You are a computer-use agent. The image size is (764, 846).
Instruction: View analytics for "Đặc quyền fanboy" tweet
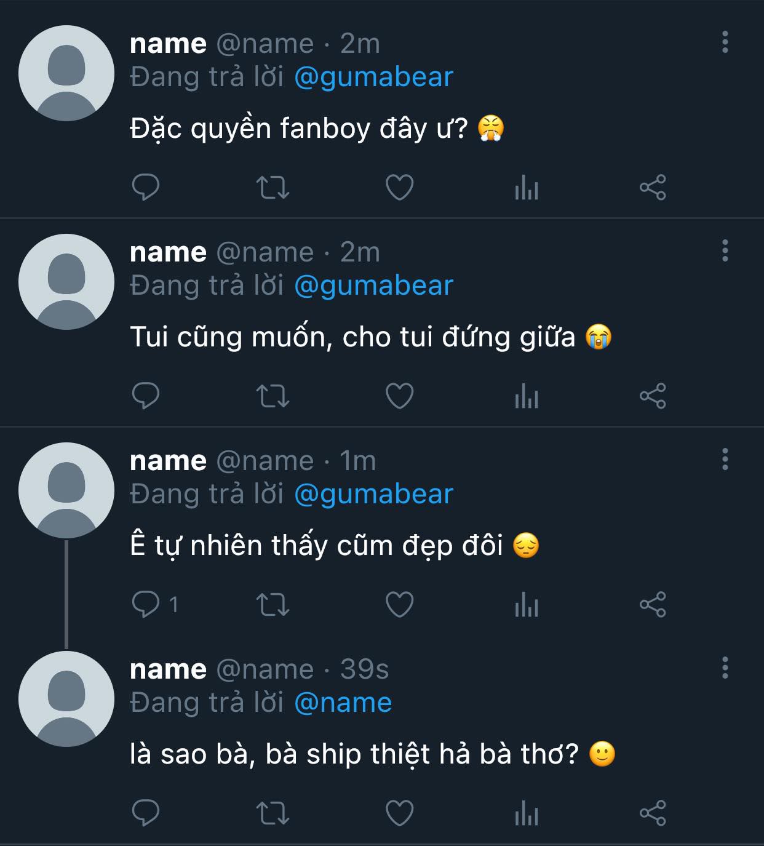click(527, 188)
